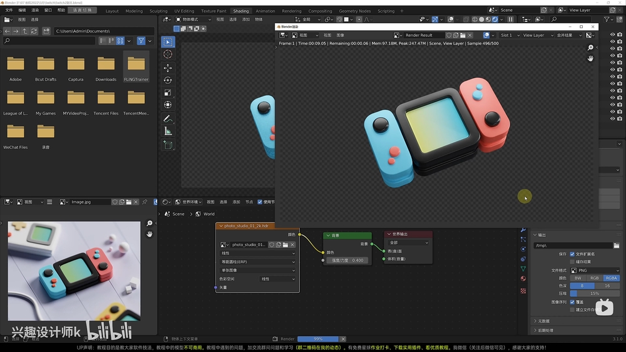Select BW color mode
Screen dimensions: 626x352
578,278
